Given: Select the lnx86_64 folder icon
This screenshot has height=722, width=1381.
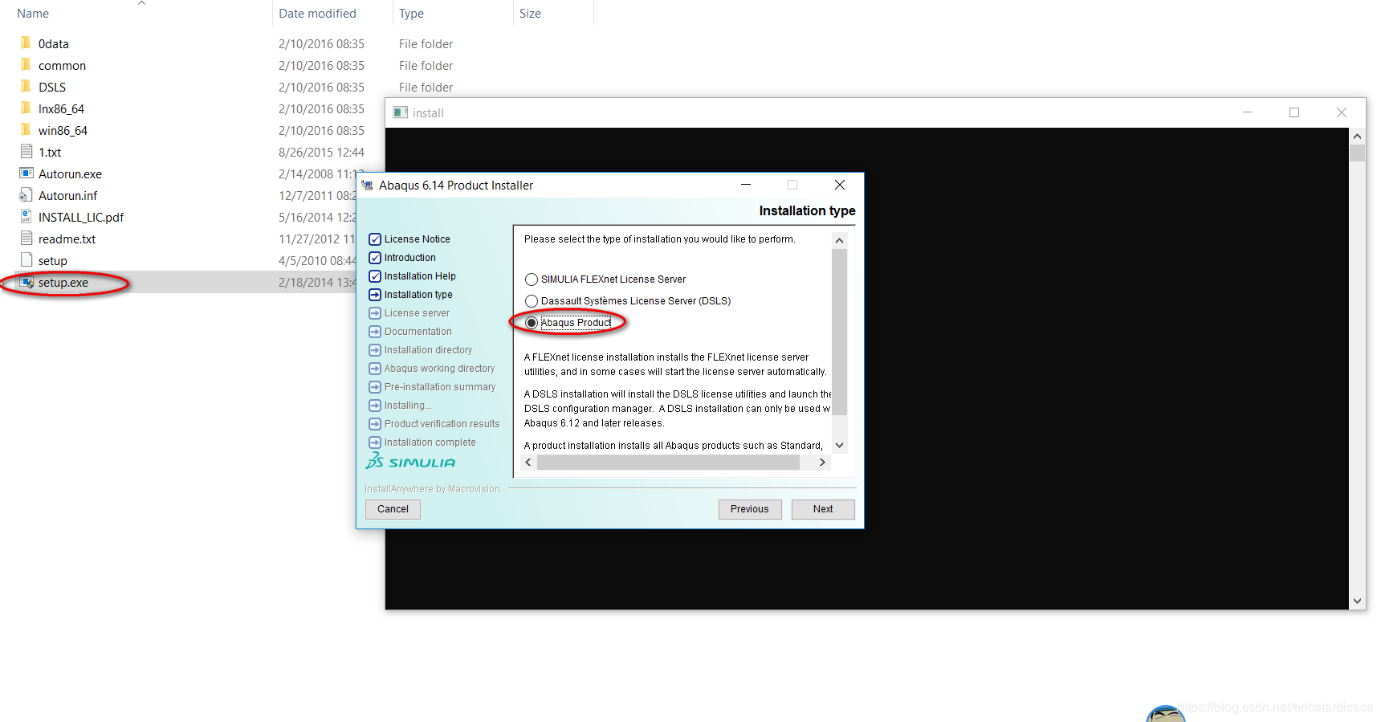Looking at the screenshot, I should click(26, 108).
